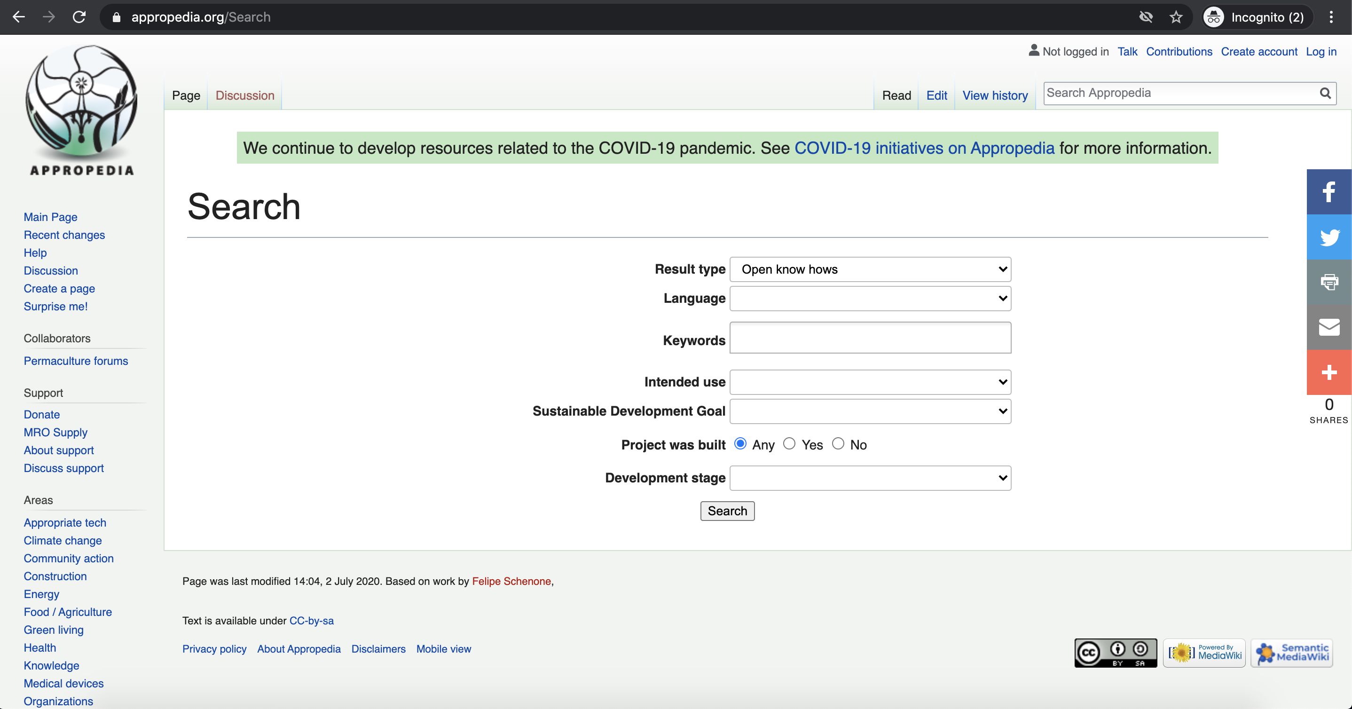
Task: Share page on Facebook icon
Action: pos(1328,192)
